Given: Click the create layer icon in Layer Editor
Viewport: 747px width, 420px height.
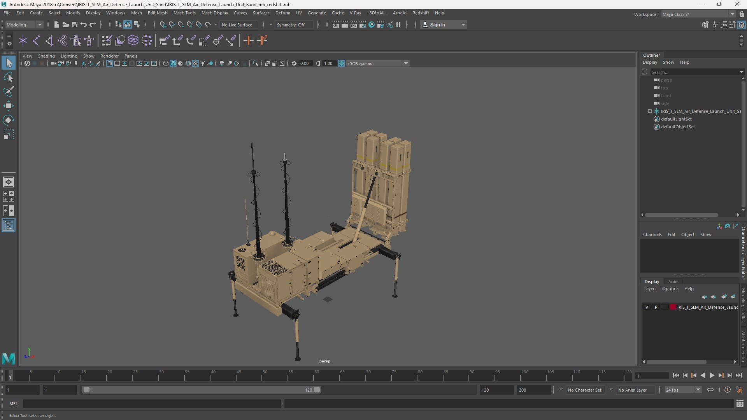Looking at the screenshot, I should 724,297.
